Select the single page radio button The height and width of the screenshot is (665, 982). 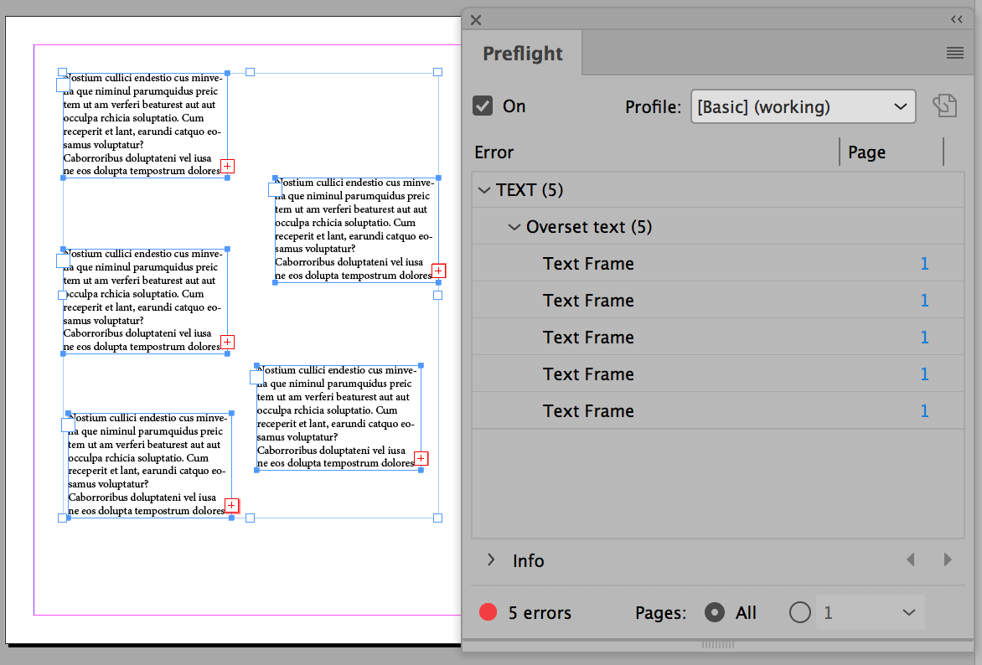799,612
